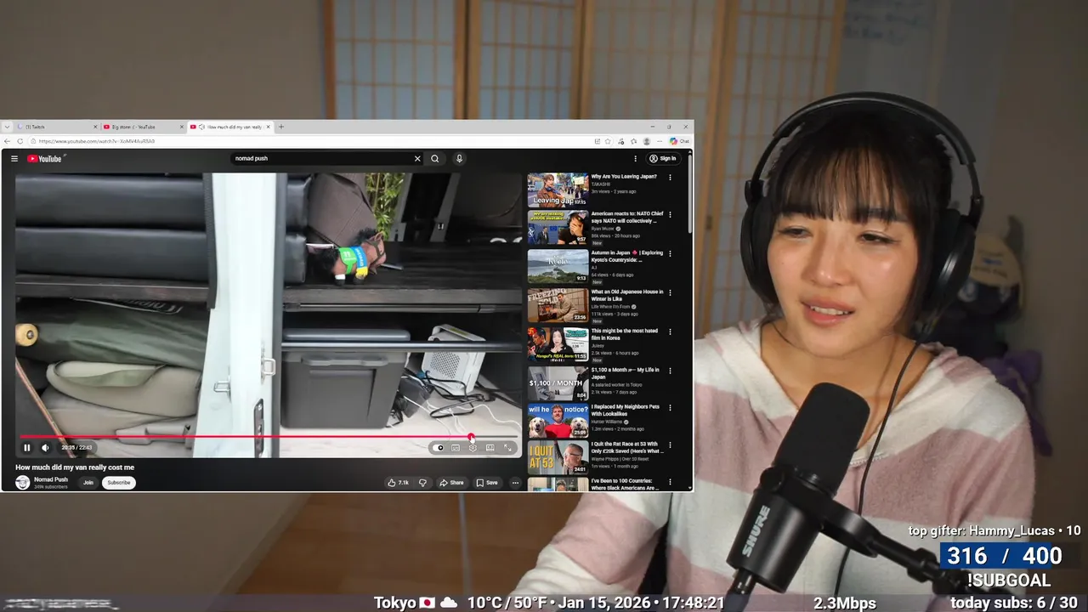The height and width of the screenshot is (612, 1088).
Task: Open options menu for 'most hated film in Korea'
Action: pyautogui.click(x=670, y=331)
